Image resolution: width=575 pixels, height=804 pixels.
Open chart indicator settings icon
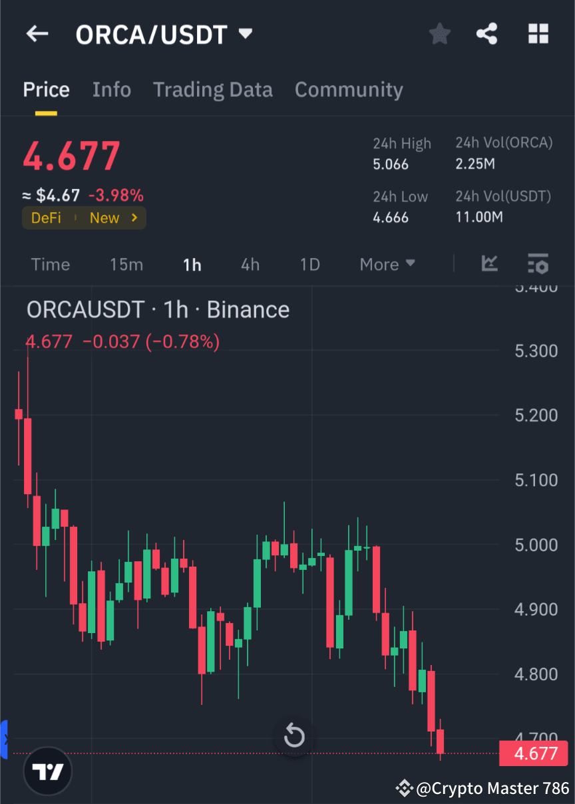pos(538,264)
